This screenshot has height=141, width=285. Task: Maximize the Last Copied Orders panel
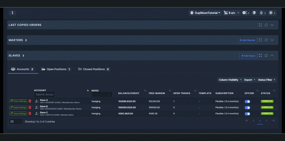click(260, 25)
